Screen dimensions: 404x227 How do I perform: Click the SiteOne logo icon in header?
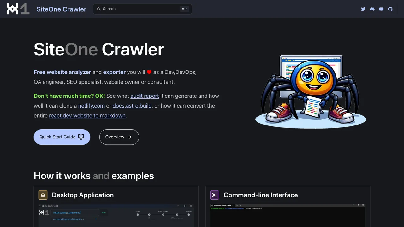18,9
